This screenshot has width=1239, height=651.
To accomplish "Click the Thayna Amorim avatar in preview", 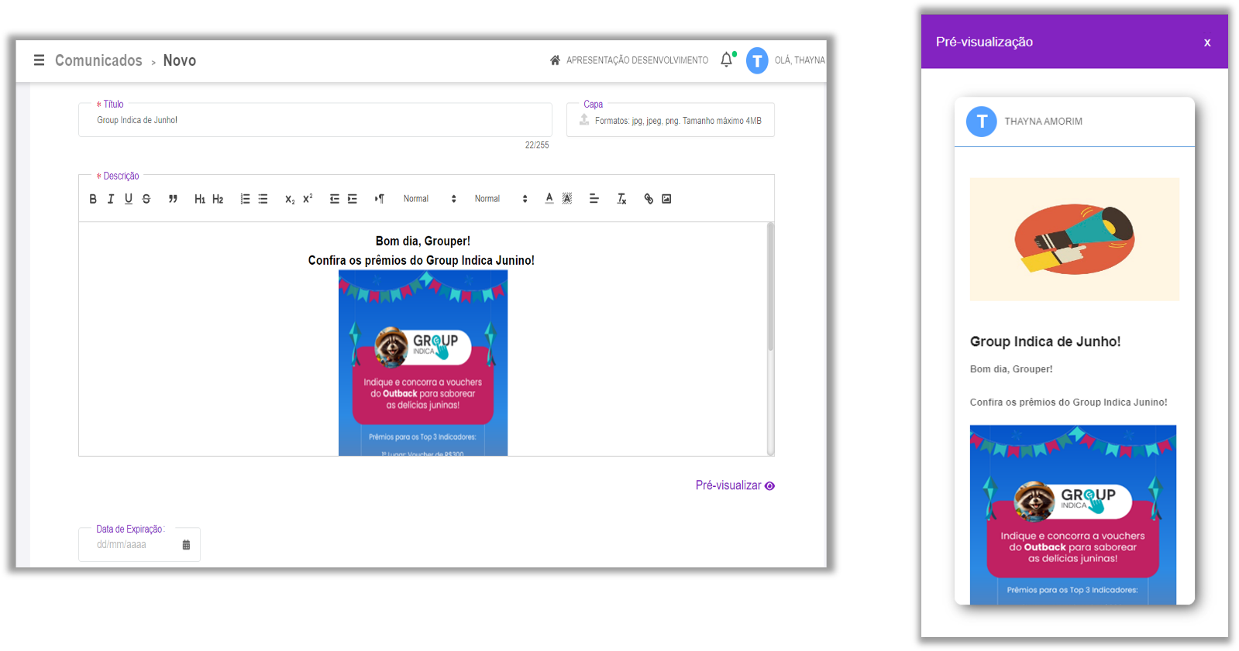I will [982, 122].
